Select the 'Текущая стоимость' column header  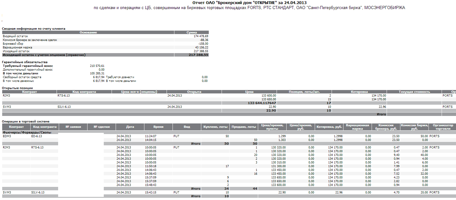point(414,92)
